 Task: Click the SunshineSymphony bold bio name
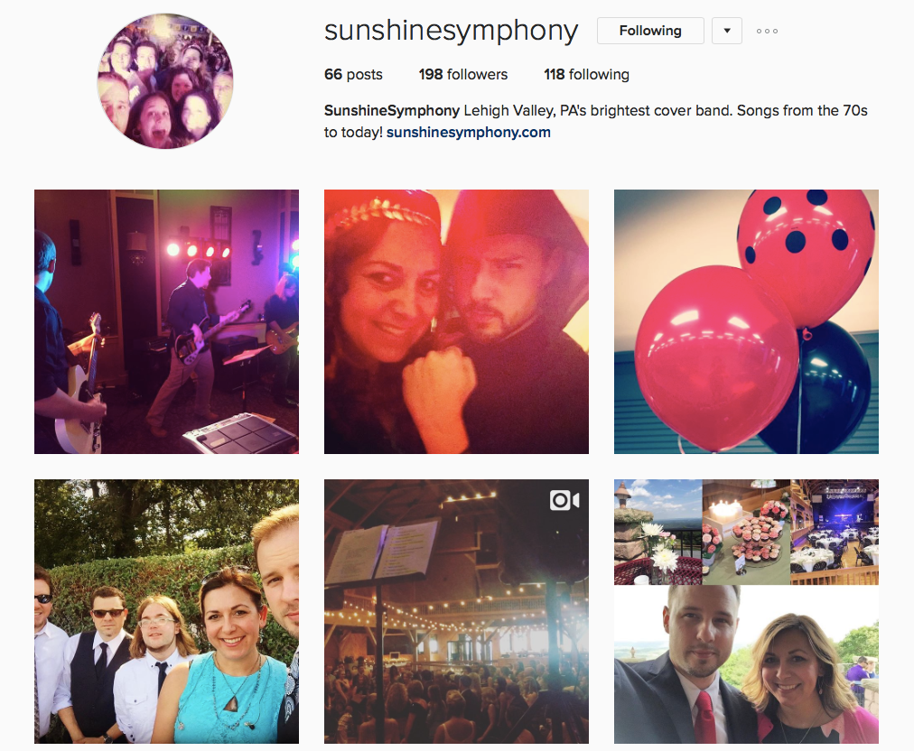tap(392, 111)
